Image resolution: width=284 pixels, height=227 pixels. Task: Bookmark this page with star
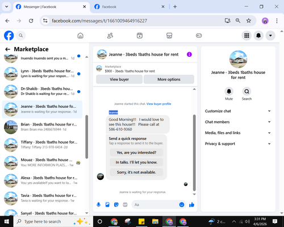[249, 20]
